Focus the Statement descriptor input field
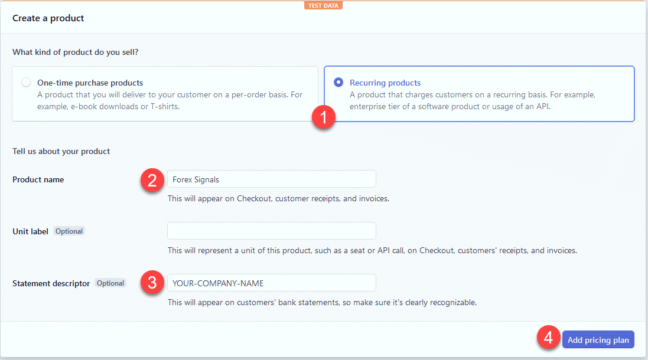 (x=272, y=283)
